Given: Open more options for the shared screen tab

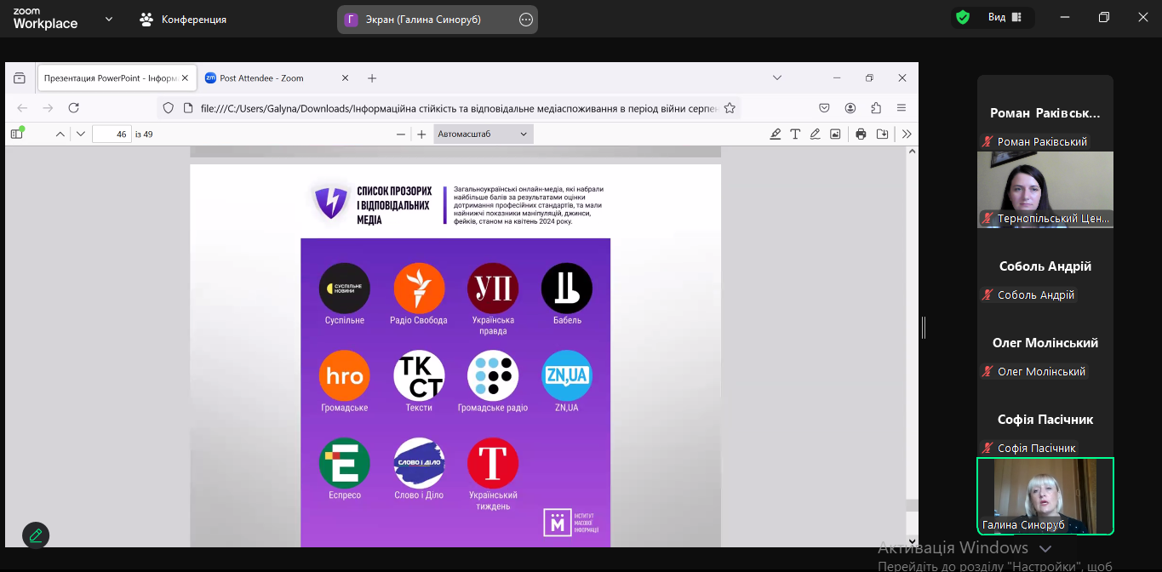Looking at the screenshot, I should [x=526, y=20].
